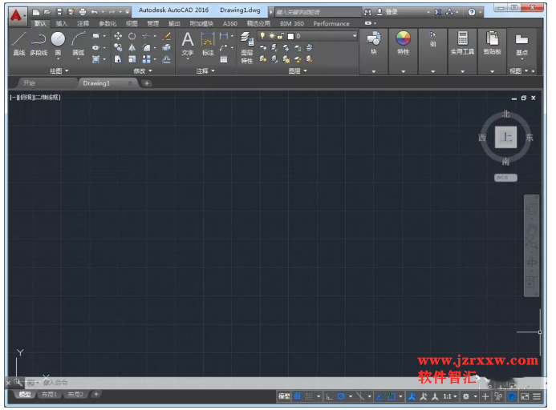Viewport: 556px width, 410px height.
Task: Expand the Draw (绘图) panel
Action: [x=59, y=70]
